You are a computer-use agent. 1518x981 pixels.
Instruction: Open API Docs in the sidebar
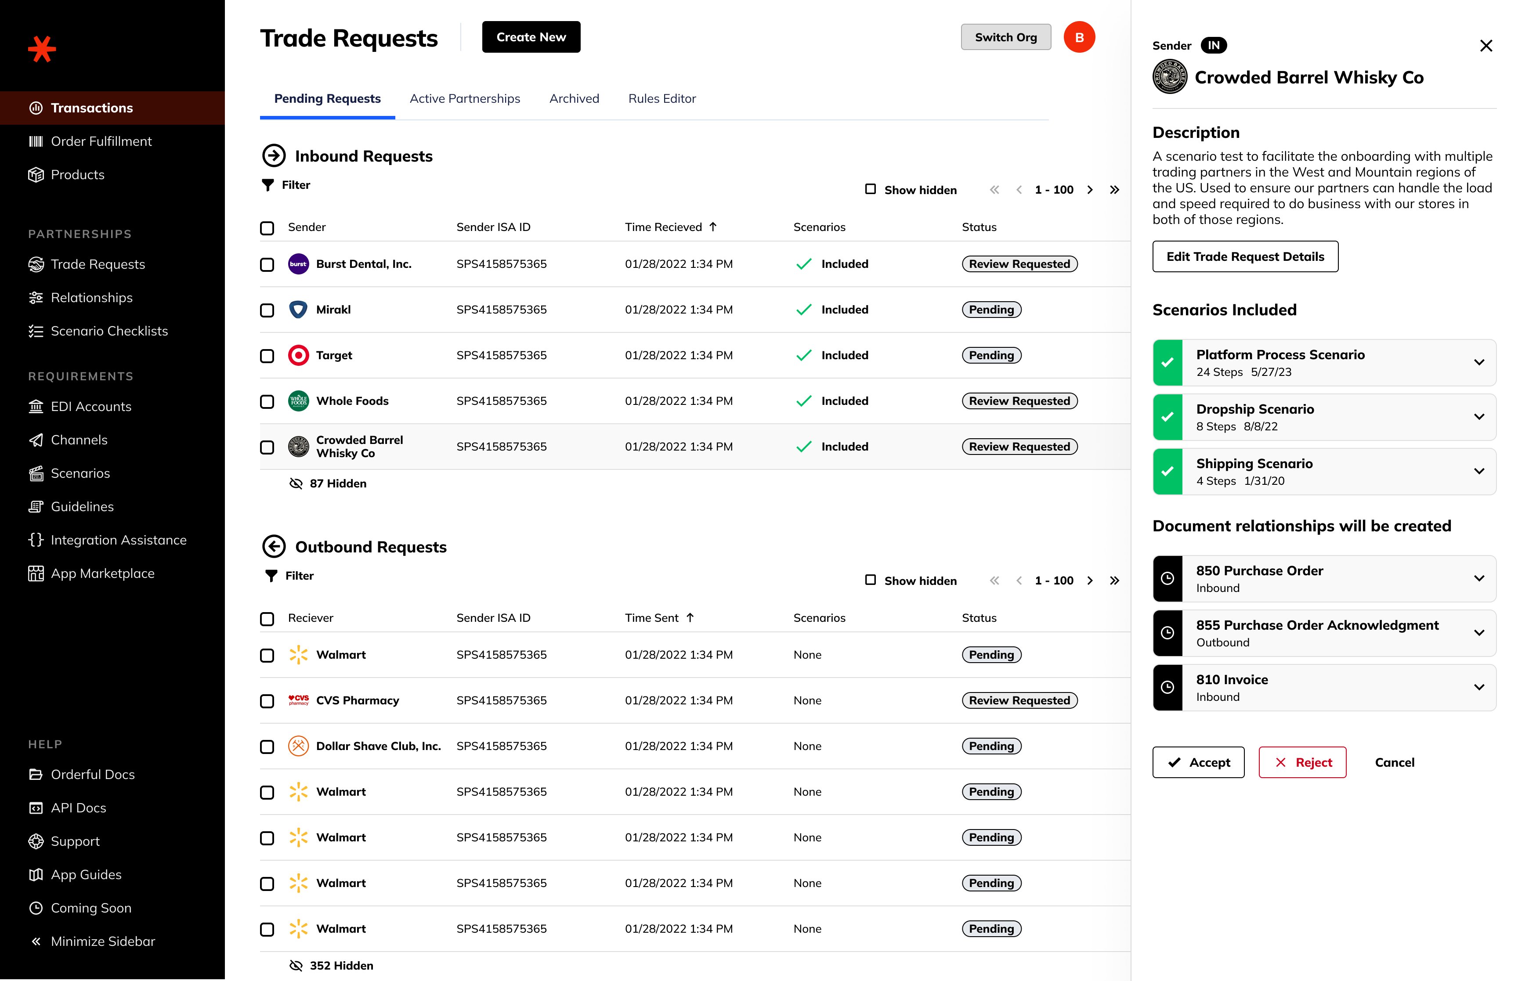(x=112, y=808)
